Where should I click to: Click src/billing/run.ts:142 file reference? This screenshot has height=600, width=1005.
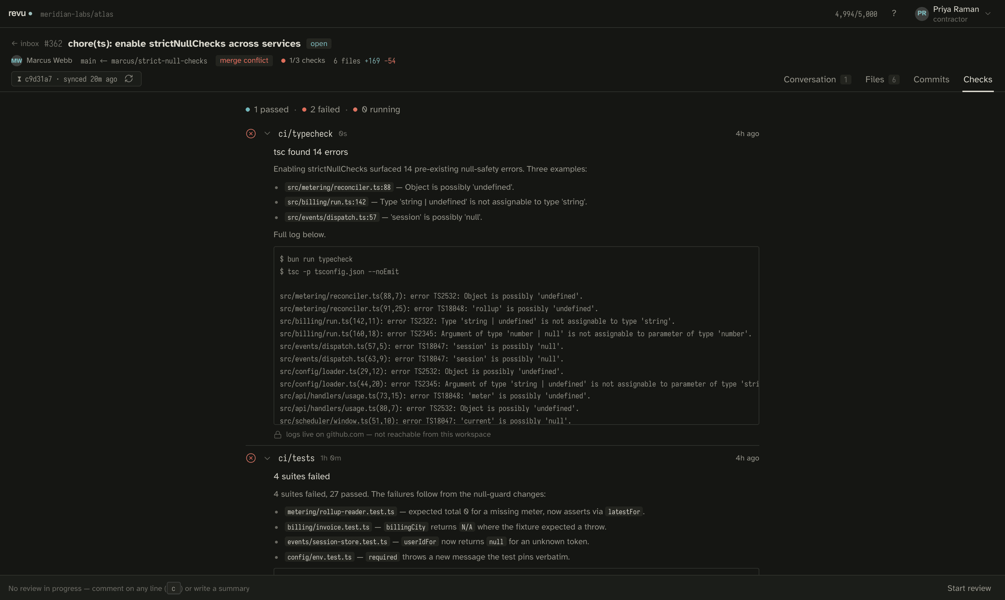tap(326, 202)
